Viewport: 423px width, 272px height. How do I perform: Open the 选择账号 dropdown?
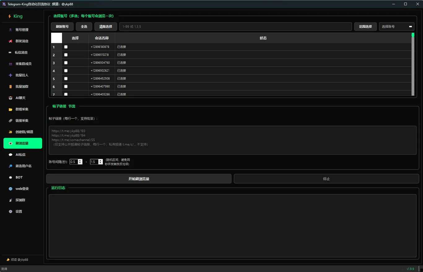397,27
